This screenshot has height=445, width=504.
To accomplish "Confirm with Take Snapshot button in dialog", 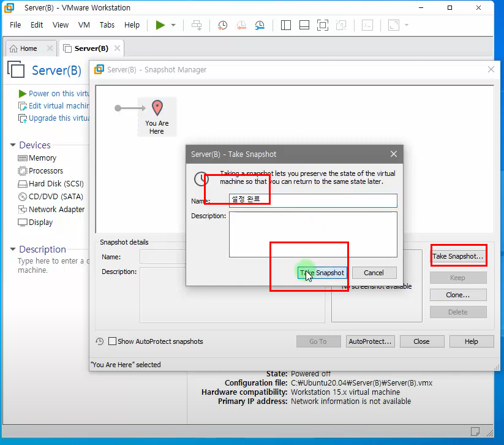I will pos(322,273).
